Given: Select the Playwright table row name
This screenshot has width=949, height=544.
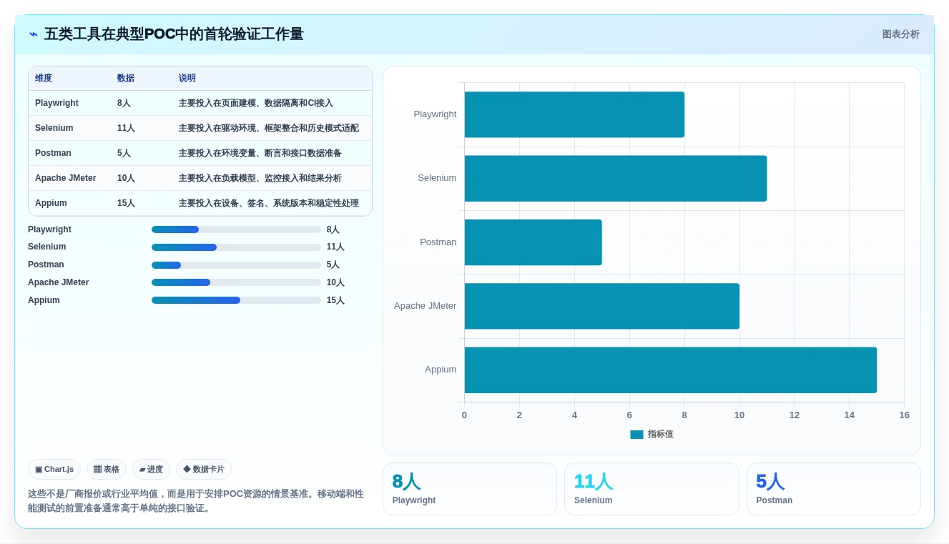Looking at the screenshot, I should (x=56, y=103).
